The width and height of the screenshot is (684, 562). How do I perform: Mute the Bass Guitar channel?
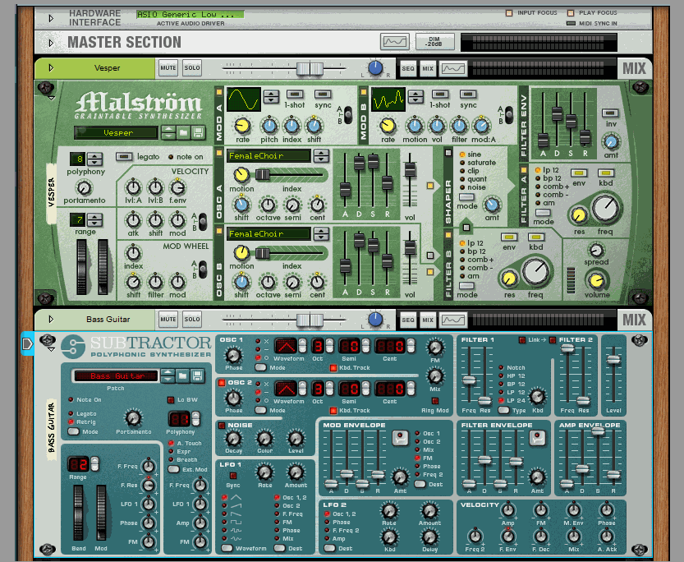pos(168,320)
